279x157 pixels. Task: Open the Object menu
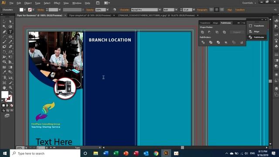[x=28, y=3]
